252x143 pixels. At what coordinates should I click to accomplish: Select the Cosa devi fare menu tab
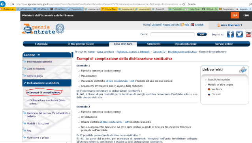point(123,44)
